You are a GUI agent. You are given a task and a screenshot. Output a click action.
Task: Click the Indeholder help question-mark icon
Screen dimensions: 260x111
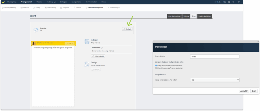click(102, 47)
